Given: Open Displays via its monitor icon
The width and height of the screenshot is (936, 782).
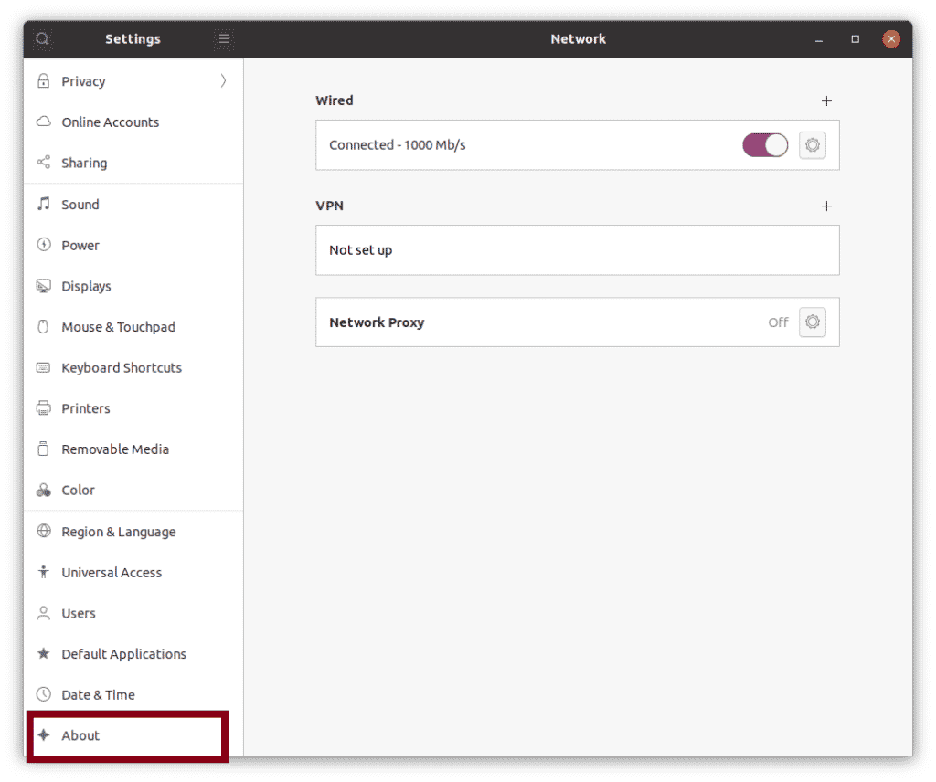Looking at the screenshot, I should coord(43,286).
